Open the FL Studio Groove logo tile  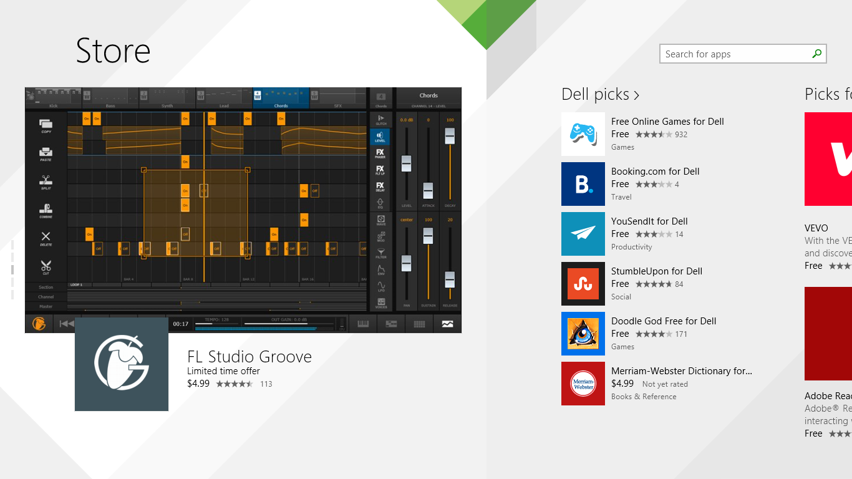122,364
